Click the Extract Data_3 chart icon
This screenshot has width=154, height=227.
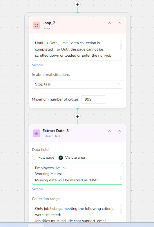[37, 133]
